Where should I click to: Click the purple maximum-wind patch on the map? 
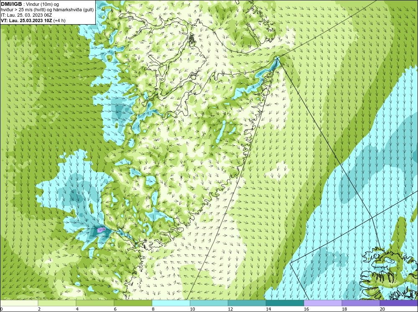101,230
